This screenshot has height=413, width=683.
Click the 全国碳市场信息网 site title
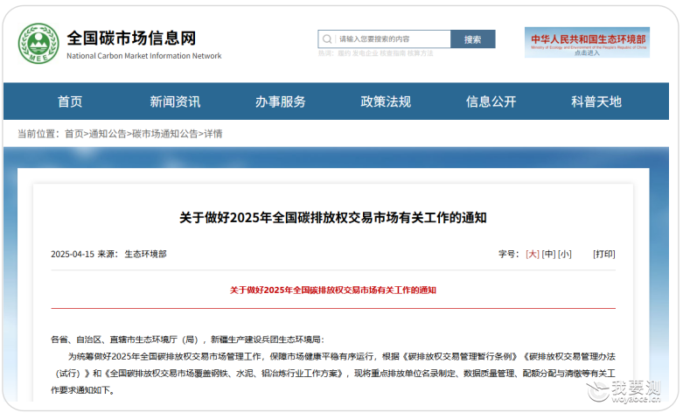coord(131,38)
